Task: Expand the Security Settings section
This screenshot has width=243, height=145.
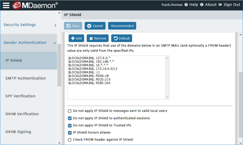Action: 29,25
